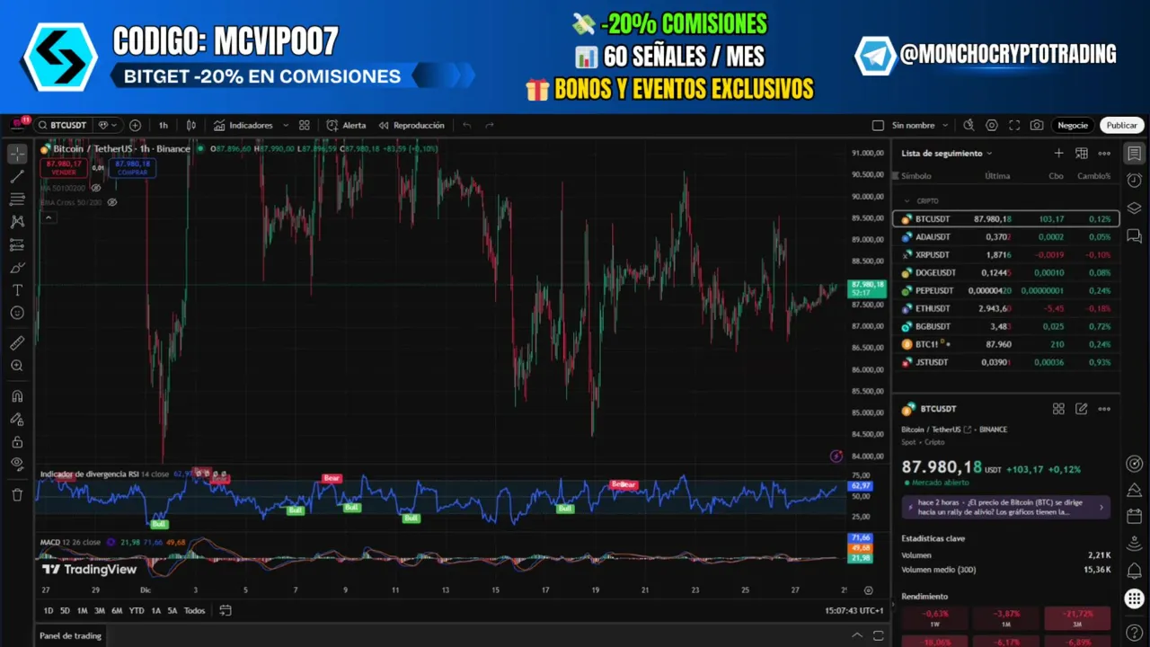Select the 5A time range

[172, 611]
